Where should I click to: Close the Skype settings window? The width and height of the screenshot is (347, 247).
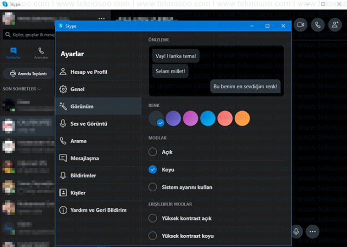click(283, 26)
